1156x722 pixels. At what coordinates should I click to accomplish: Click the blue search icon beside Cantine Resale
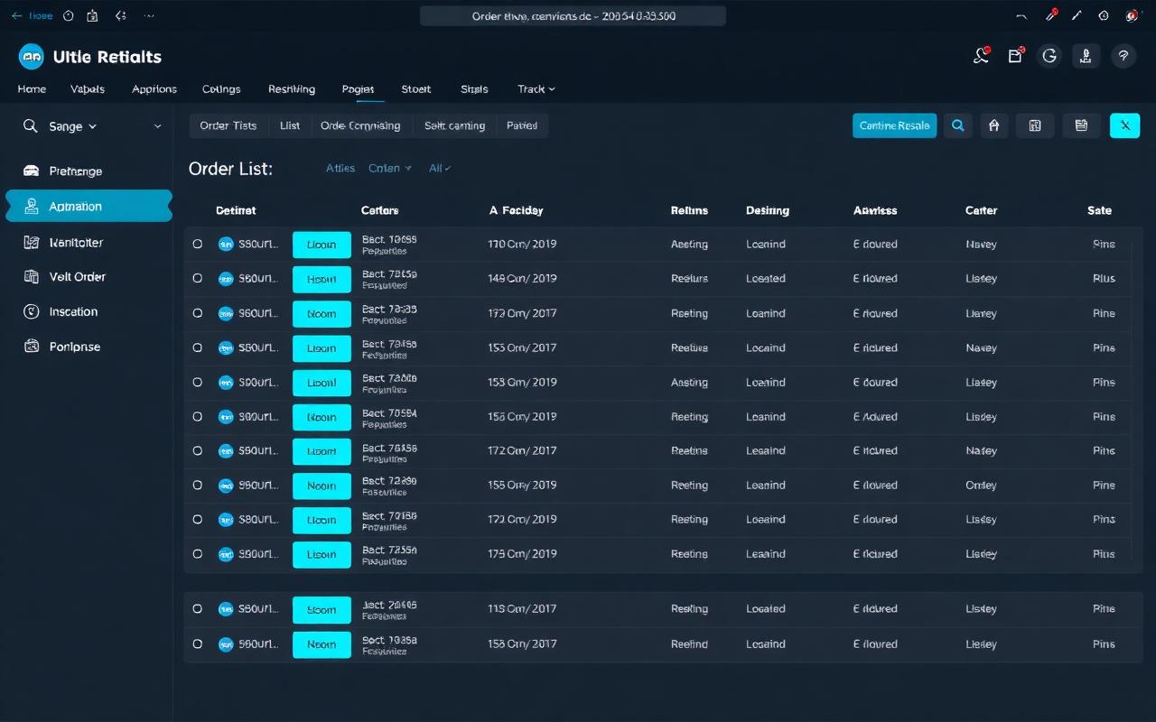click(958, 125)
